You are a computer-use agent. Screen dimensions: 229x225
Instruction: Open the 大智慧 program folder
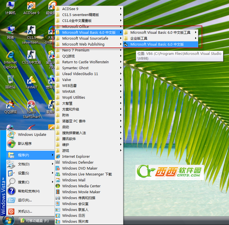coord(89,103)
